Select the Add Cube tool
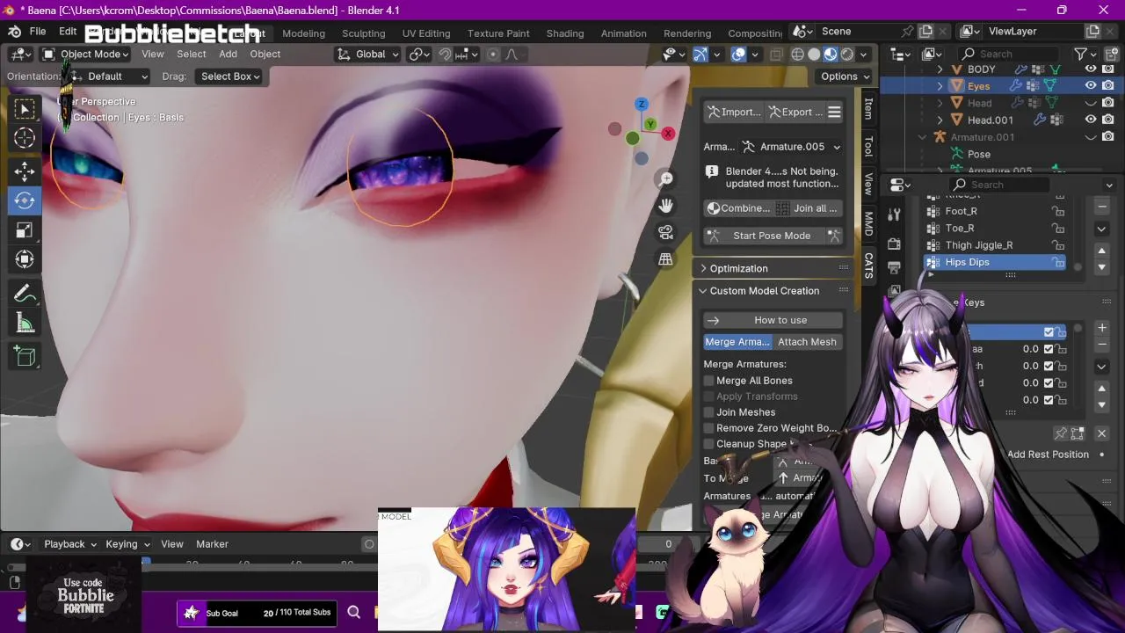 pyautogui.click(x=25, y=356)
